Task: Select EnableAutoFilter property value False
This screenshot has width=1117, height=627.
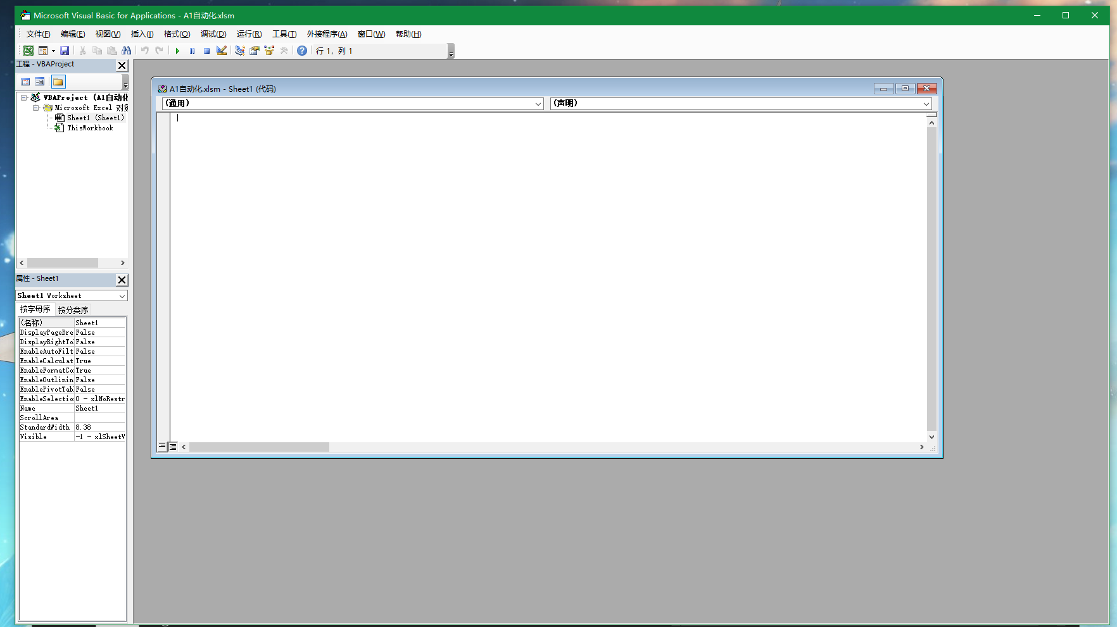Action: pos(100,351)
